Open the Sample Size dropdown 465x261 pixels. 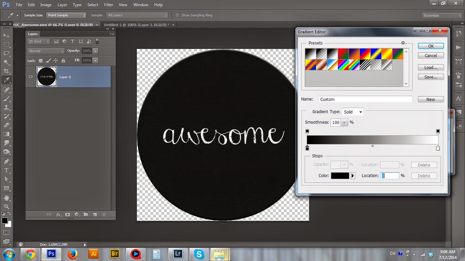(66, 15)
